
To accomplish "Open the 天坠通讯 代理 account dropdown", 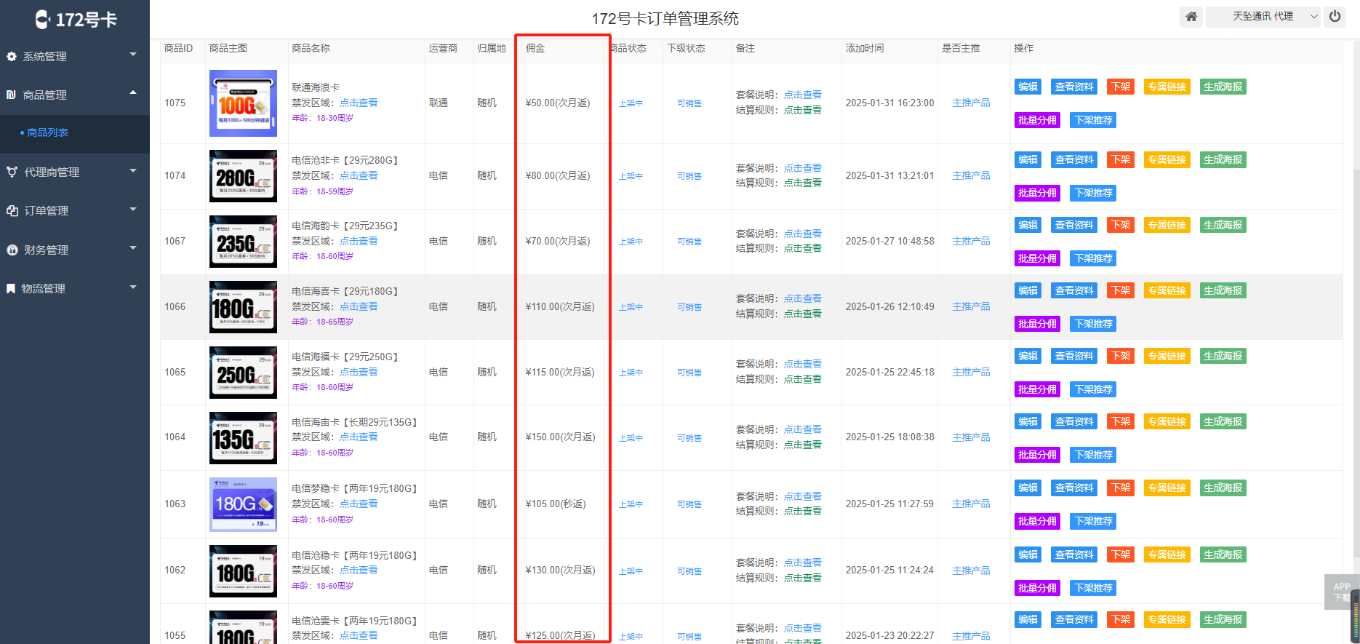I will click(1263, 17).
